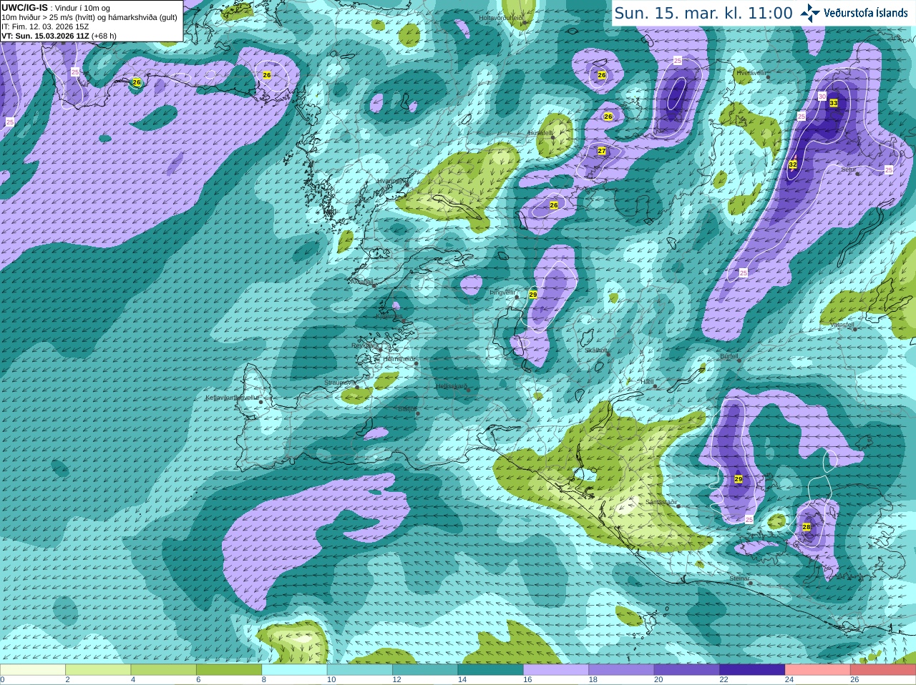Select the Hólmsheiði station label

click(x=399, y=359)
